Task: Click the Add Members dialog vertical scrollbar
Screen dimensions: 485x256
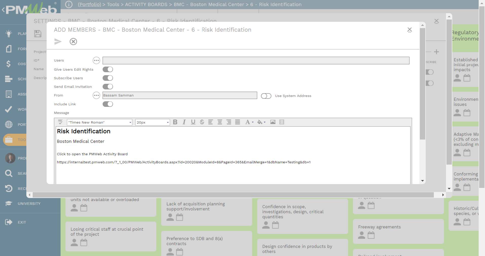Action: click(x=422, y=84)
